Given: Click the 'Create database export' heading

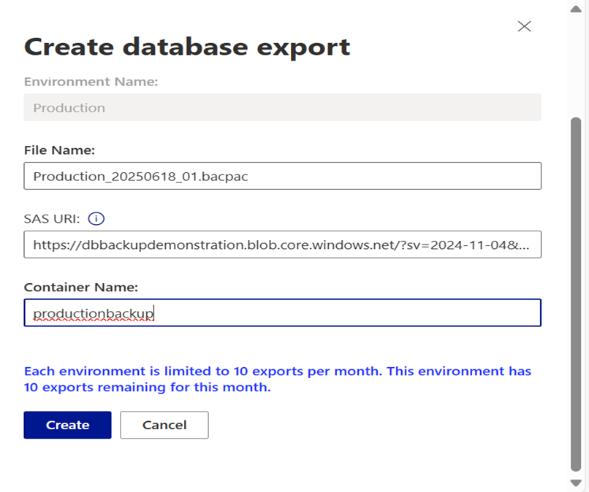Looking at the screenshot, I should [x=187, y=47].
